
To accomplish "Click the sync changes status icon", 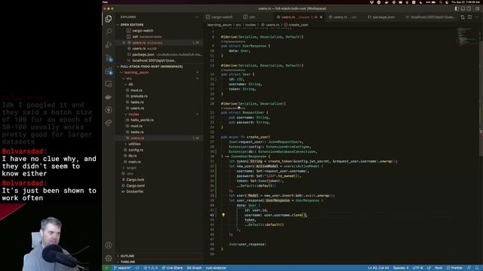I will click(137, 268).
